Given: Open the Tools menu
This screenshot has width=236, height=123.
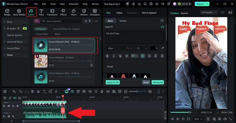Looking at the screenshot, I should tap(53, 4).
